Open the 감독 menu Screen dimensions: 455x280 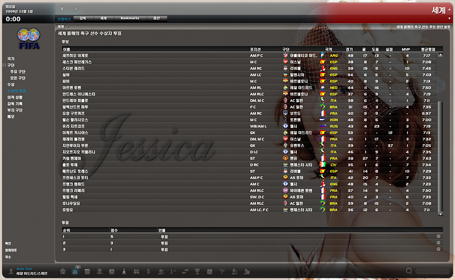[x=83, y=18]
